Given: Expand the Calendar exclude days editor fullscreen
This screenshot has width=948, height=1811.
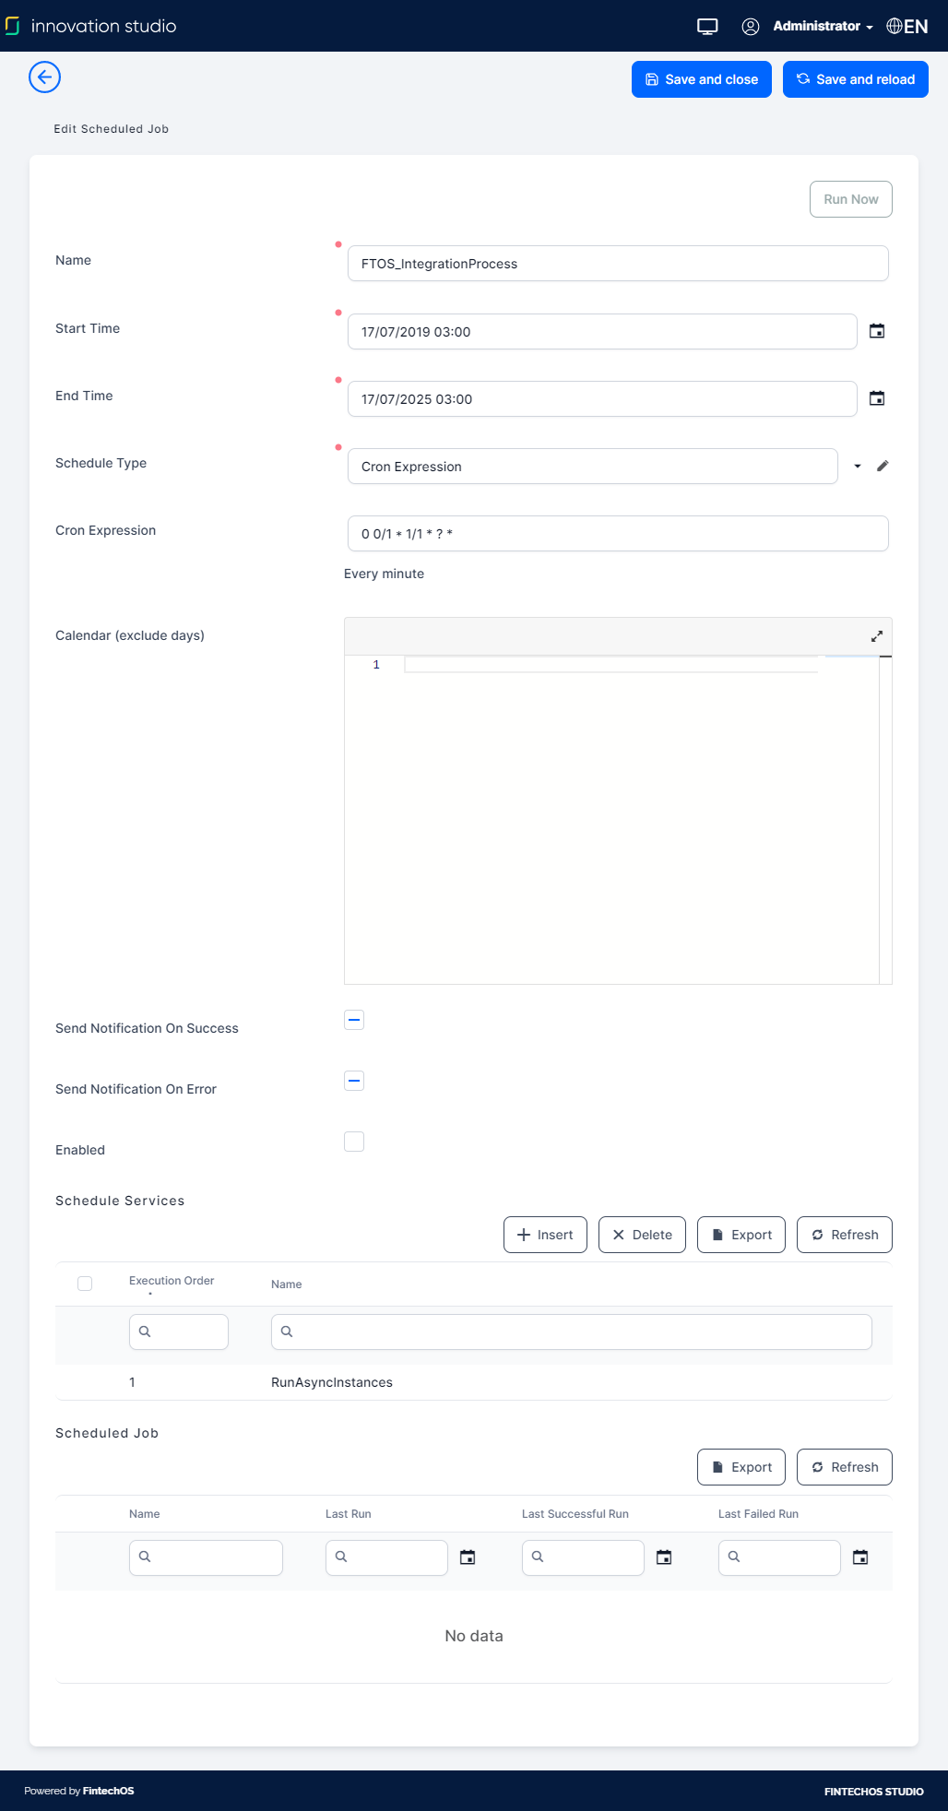Looking at the screenshot, I should (877, 636).
